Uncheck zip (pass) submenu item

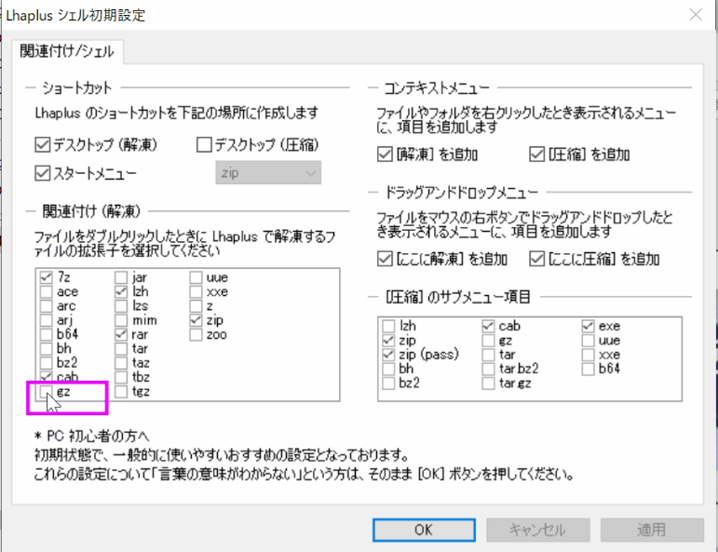pyautogui.click(x=388, y=355)
